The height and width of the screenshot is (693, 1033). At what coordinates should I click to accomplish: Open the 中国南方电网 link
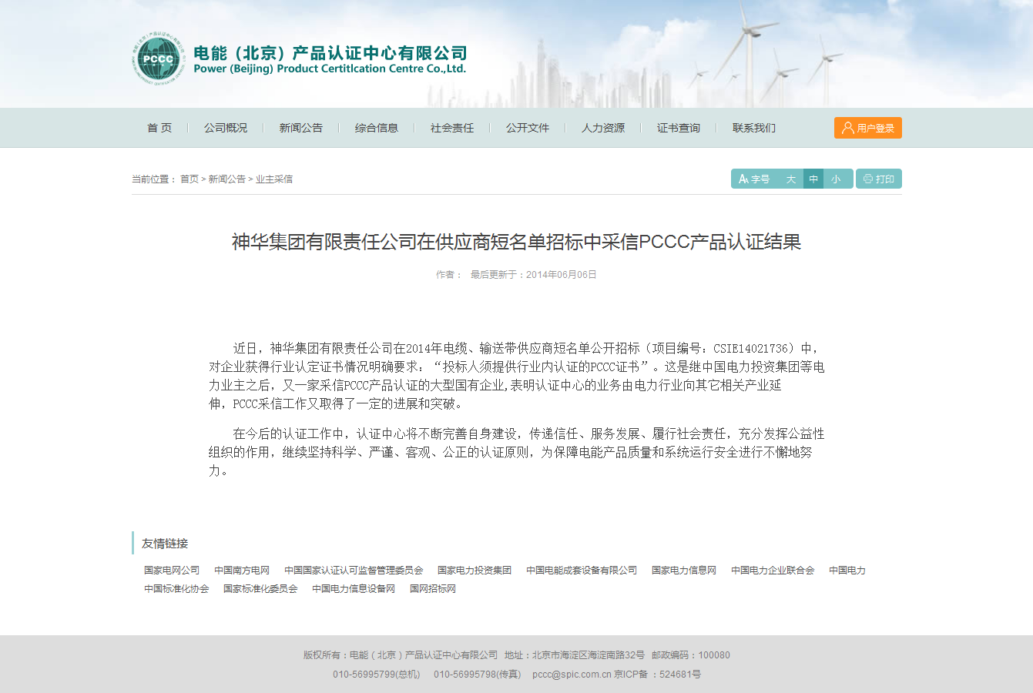click(242, 571)
